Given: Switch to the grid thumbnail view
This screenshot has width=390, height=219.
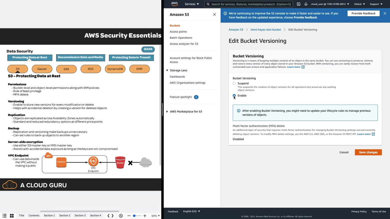Looking at the screenshot, I should pyautogui.click(x=12, y=216).
